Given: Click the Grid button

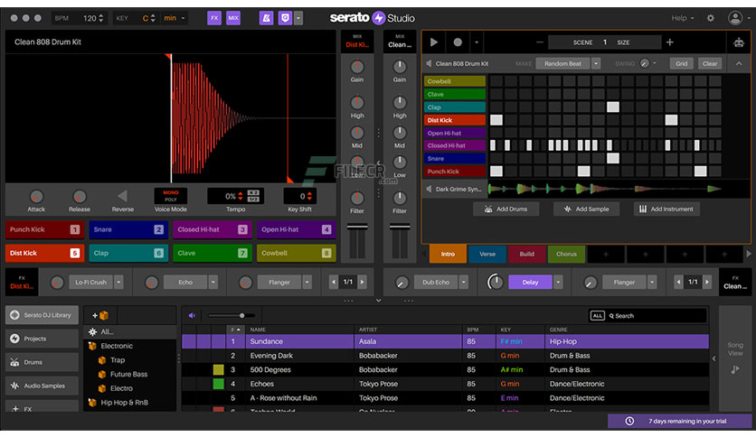Looking at the screenshot, I should click(681, 63).
